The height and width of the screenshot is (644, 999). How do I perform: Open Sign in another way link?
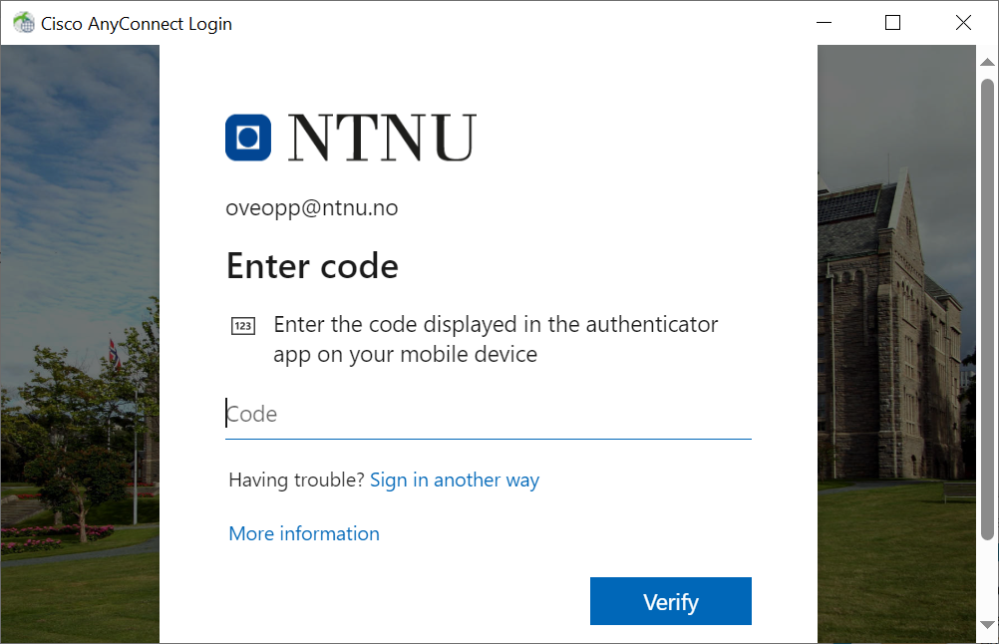[455, 480]
